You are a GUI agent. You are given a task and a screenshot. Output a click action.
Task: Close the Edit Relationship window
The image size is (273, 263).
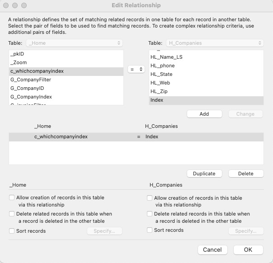click(6, 5)
